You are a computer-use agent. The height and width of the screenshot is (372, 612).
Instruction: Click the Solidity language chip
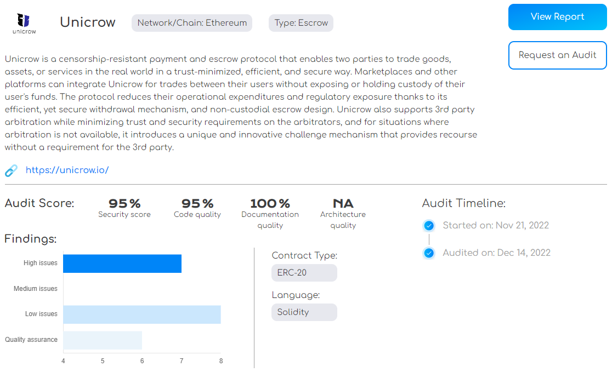click(x=304, y=312)
